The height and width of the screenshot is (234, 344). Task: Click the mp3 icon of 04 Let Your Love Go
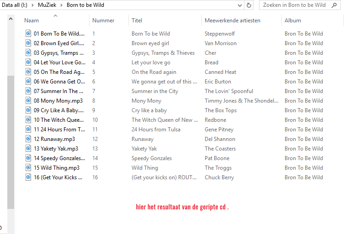pyautogui.click(x=28, y=62)
